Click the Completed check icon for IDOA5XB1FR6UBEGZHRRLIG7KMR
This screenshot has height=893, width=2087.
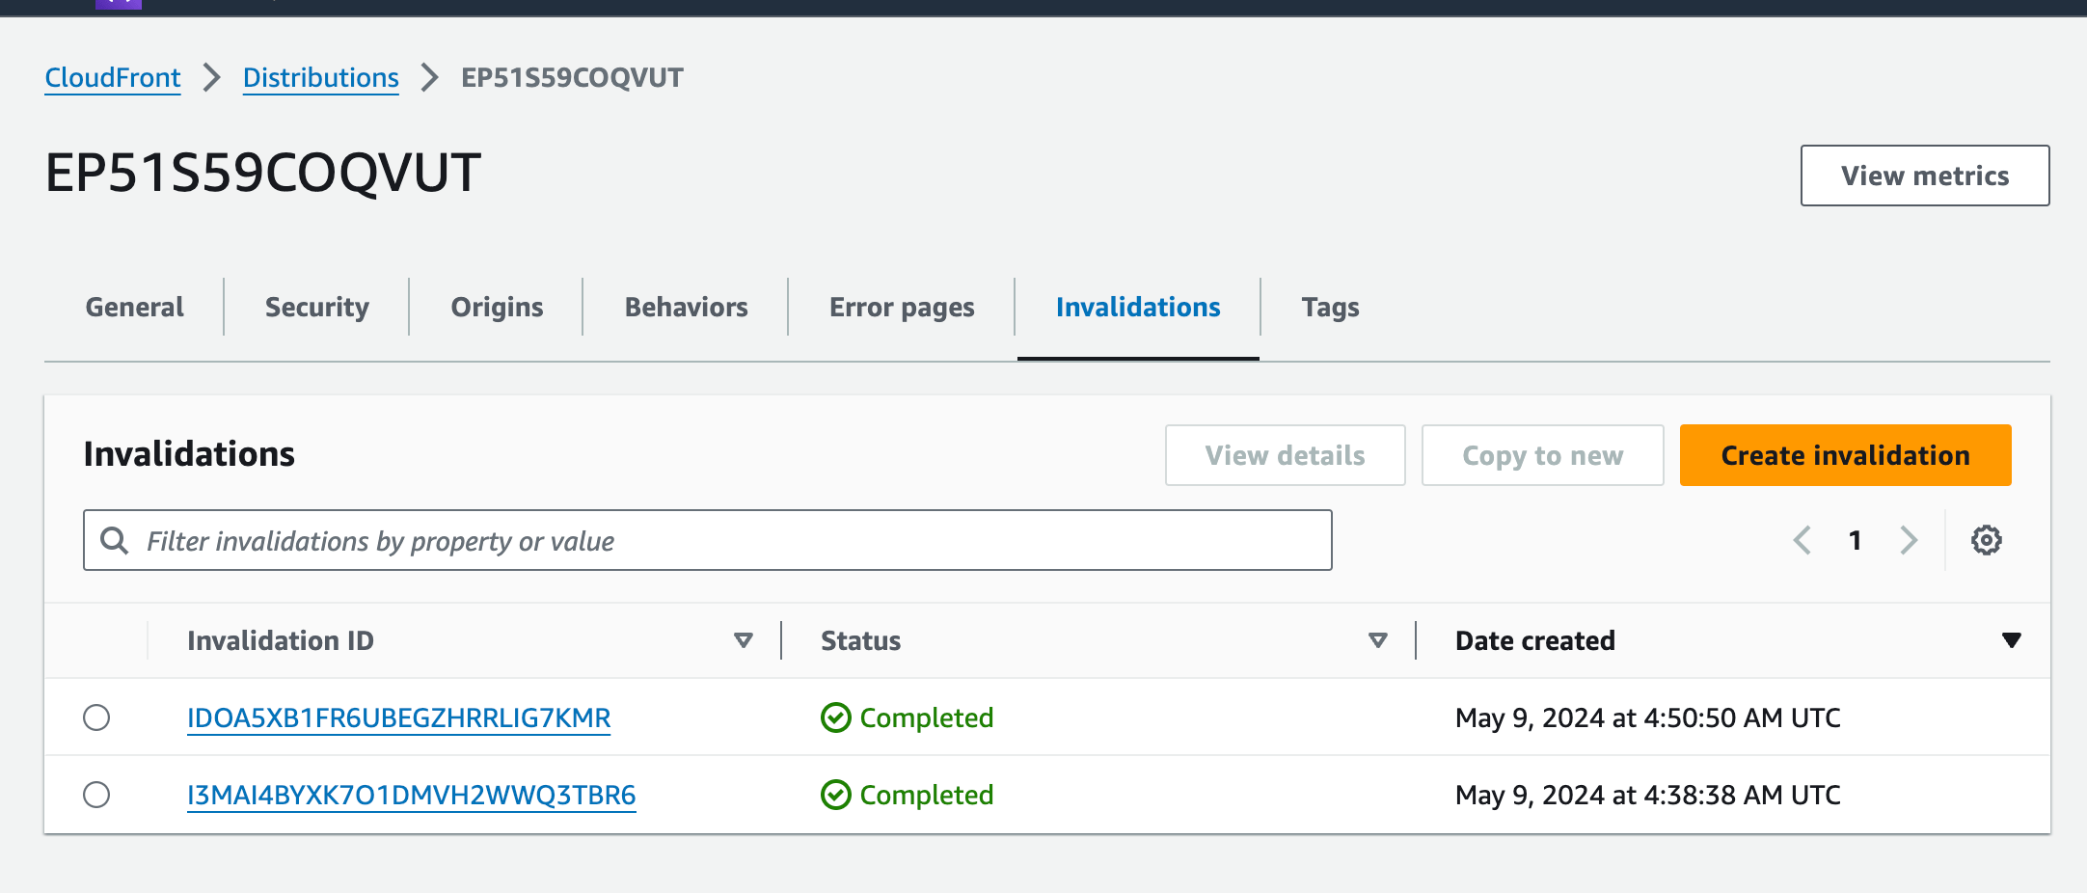[835, 717]
